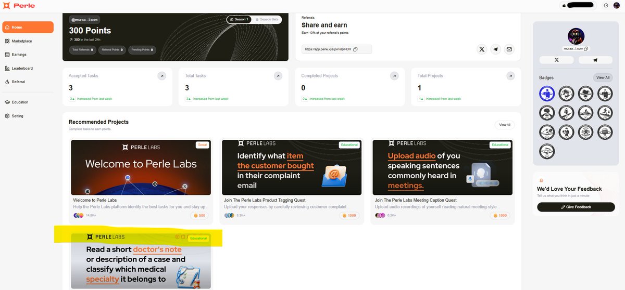Click the Referral Points 0 pill
Viewport: 625px width, 290px height.
click(112, 50)
